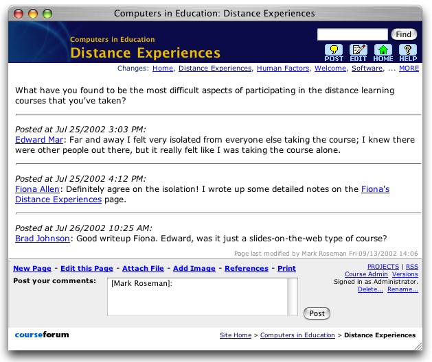Open the Distance Experiences changes link
The height and width of the screenshot is (362, 432).
coord(215,69)
